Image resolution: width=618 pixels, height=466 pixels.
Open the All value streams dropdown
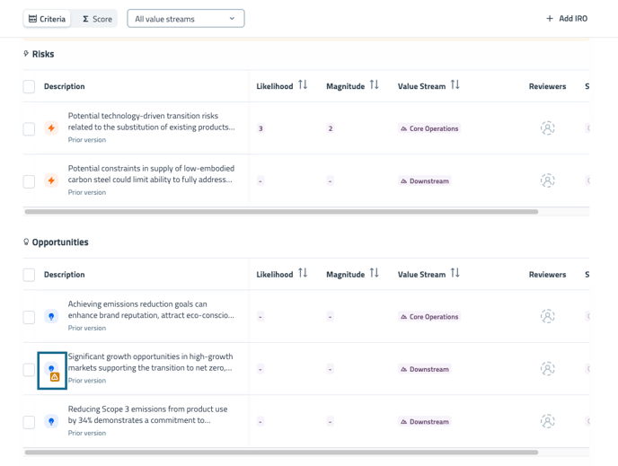pyautogui.click(x=185, y=19)
